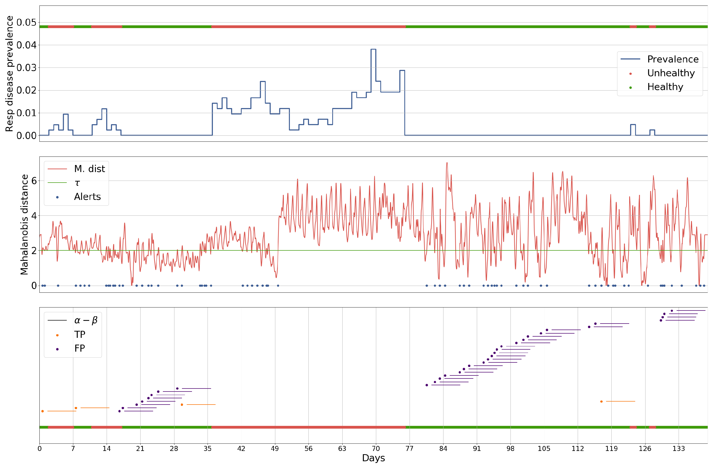The width and height of the screenshot is (712, 468).
Task: Click the day 77 tick label
Action: (x=409, y=448)
